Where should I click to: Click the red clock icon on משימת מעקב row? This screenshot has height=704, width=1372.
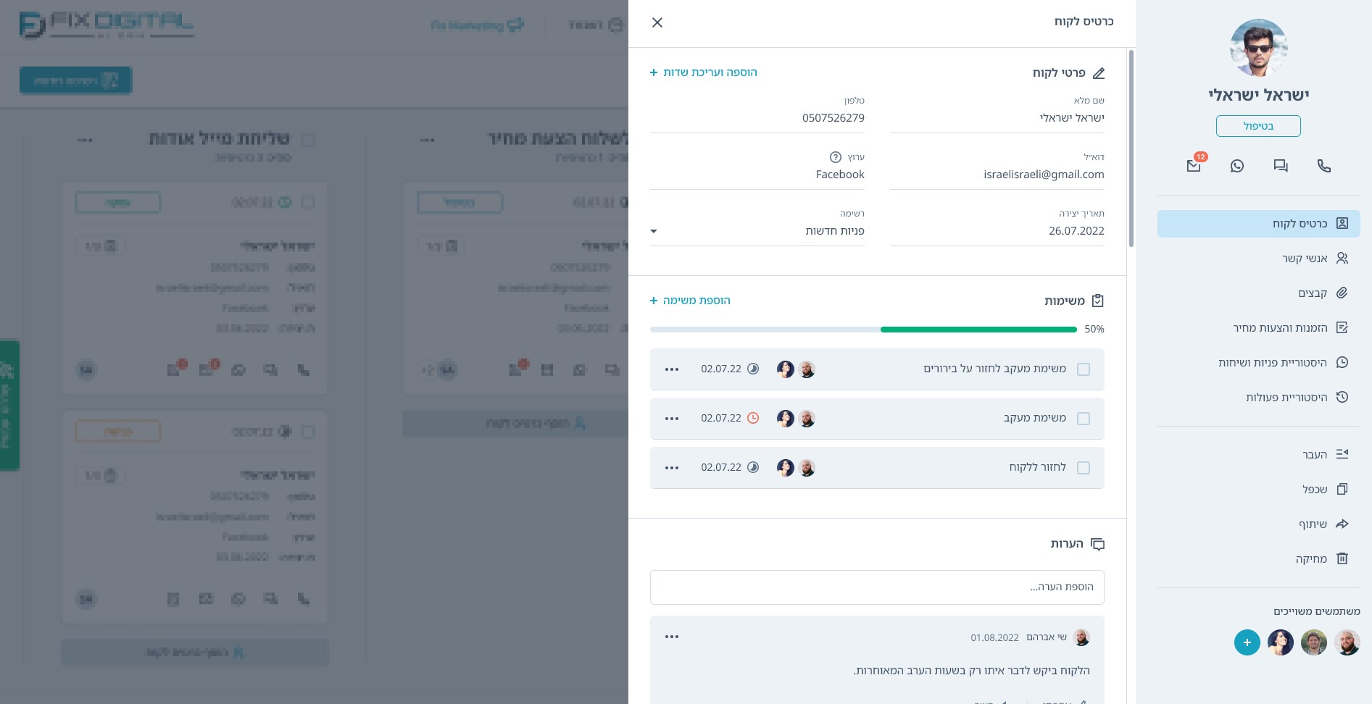[x=753, y=418]
